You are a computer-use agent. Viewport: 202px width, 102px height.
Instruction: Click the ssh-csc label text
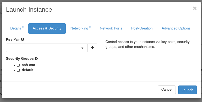point(28,65)
